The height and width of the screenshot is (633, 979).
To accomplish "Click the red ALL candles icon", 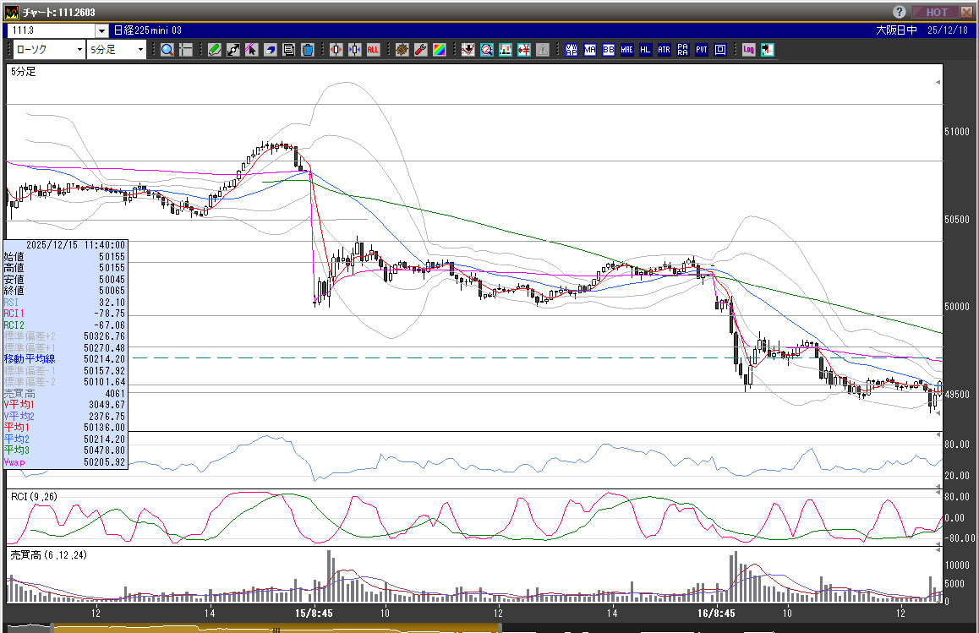I will coord(373,50).
